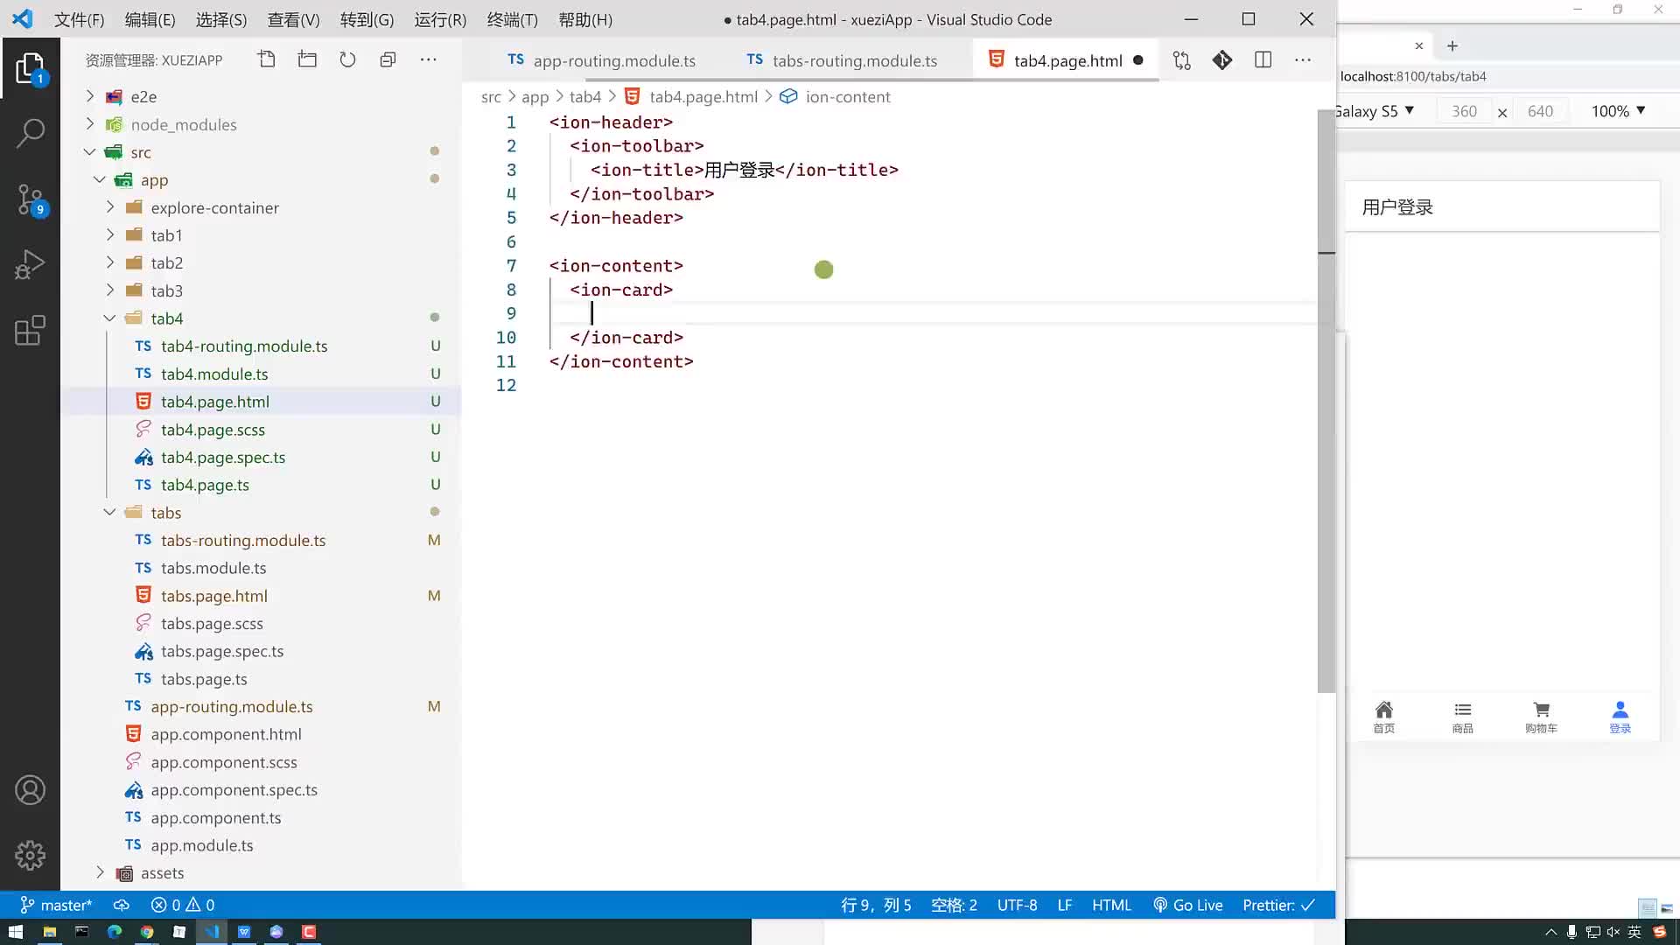The width and height of the screenshot is (1680, 945).
Task: Open the Accounts menu in activity bar
Action: point(30,790)
